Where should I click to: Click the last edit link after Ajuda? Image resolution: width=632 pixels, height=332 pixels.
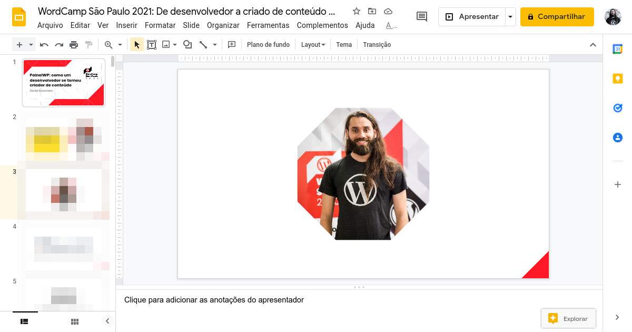click(x=391, y=25)
